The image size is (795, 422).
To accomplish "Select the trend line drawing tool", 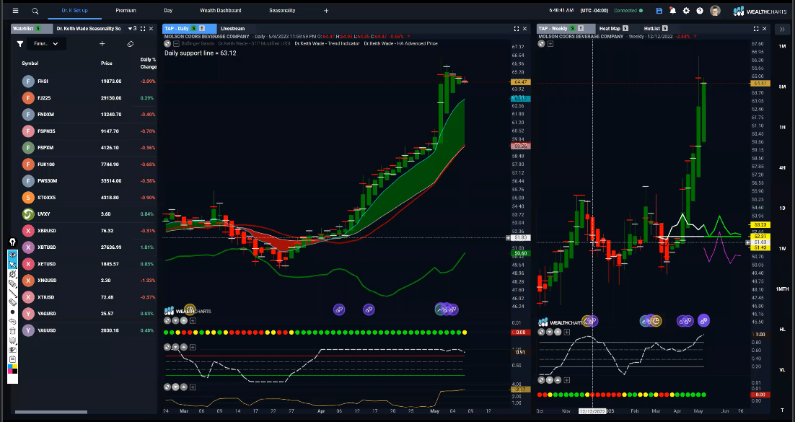I will click(13, 293).
